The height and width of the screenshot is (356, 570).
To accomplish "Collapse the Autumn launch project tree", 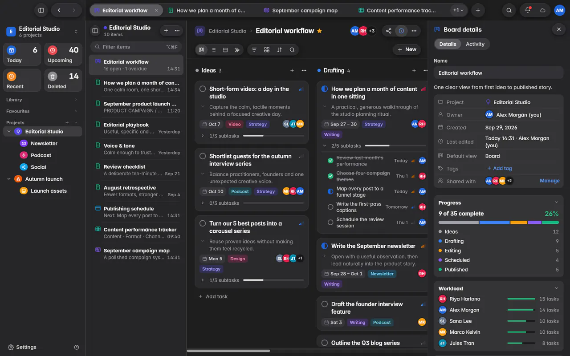I will [9, 179].
